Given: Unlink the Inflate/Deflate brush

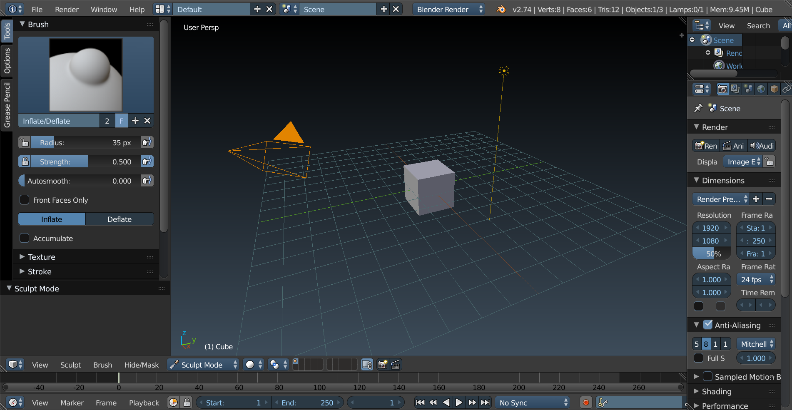Looking at the screenshot, I should pos(147,121).
